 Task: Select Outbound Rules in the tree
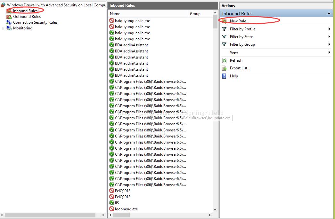pyautogui.click(x=27, y=17)
